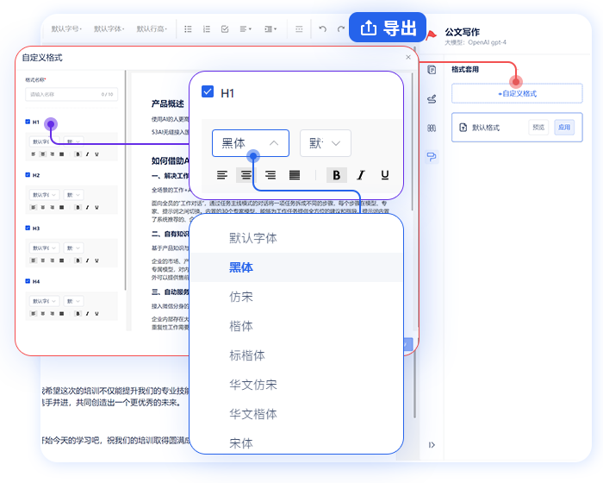Click the numbered list toolbar icon
Image resolution: width=603 pixels, height=483 pixels.
207,28
